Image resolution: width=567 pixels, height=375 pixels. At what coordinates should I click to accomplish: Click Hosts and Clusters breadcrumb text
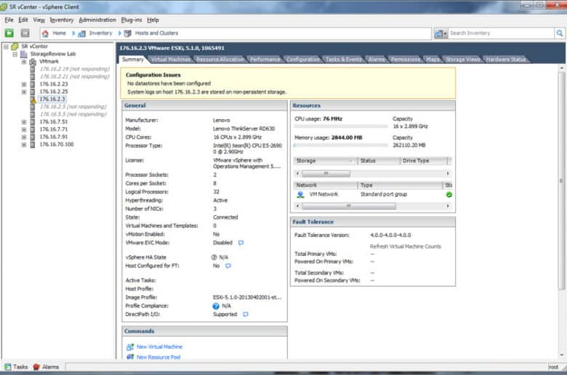point(156,33)
